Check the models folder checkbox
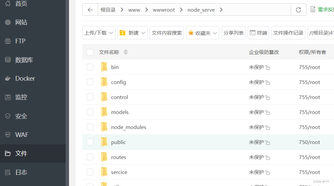The height and width of the screenshot is (186, 334). (x=90, y=112)
